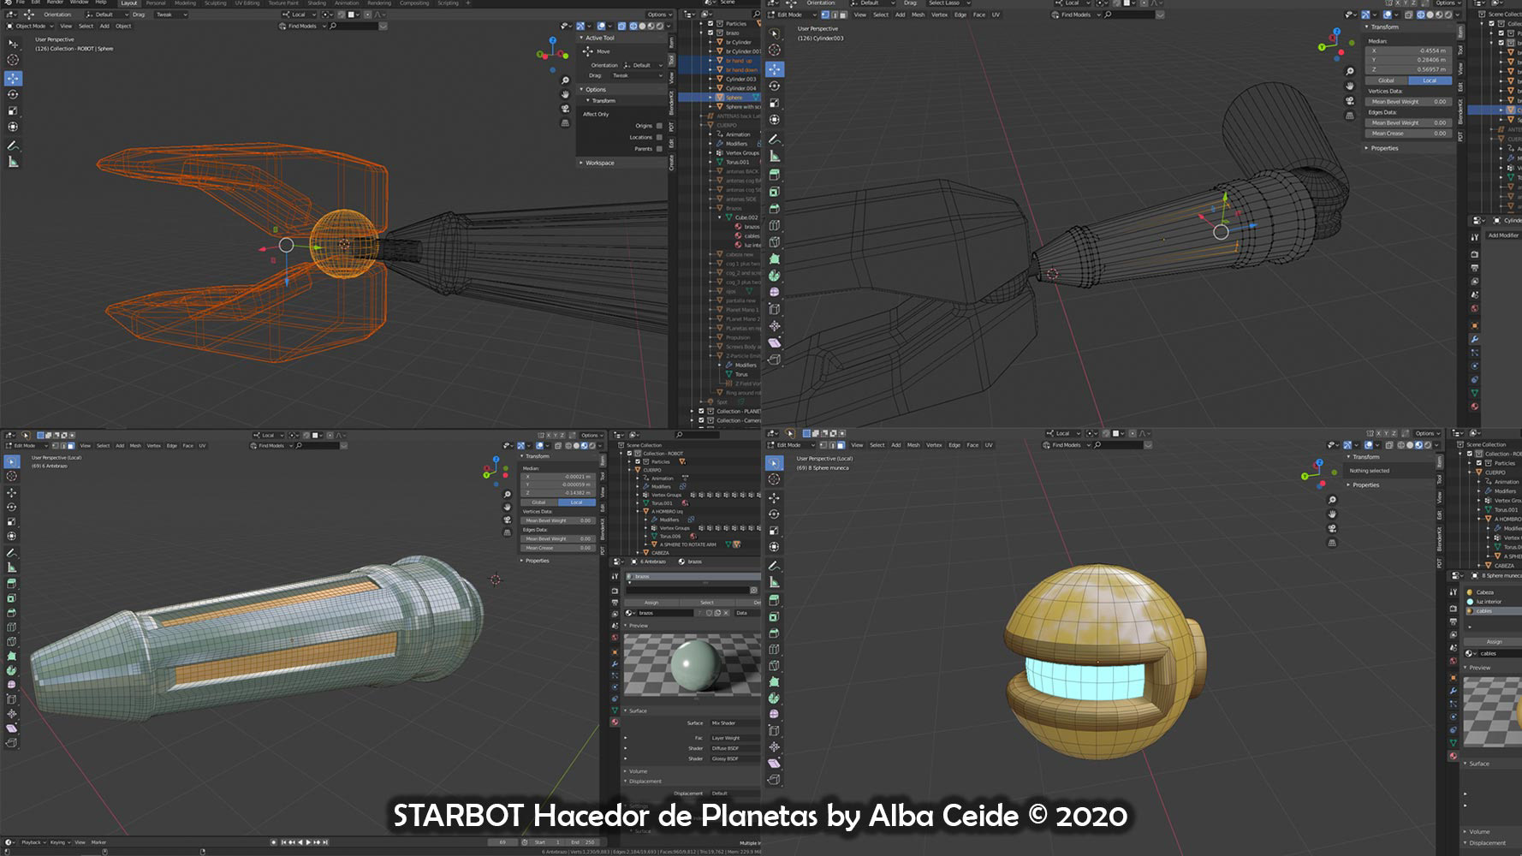Open Drag Tweak dropdown in Active Tool panel
The height and width of the screenshot is (856, 1522).
[x=637, y=75]
